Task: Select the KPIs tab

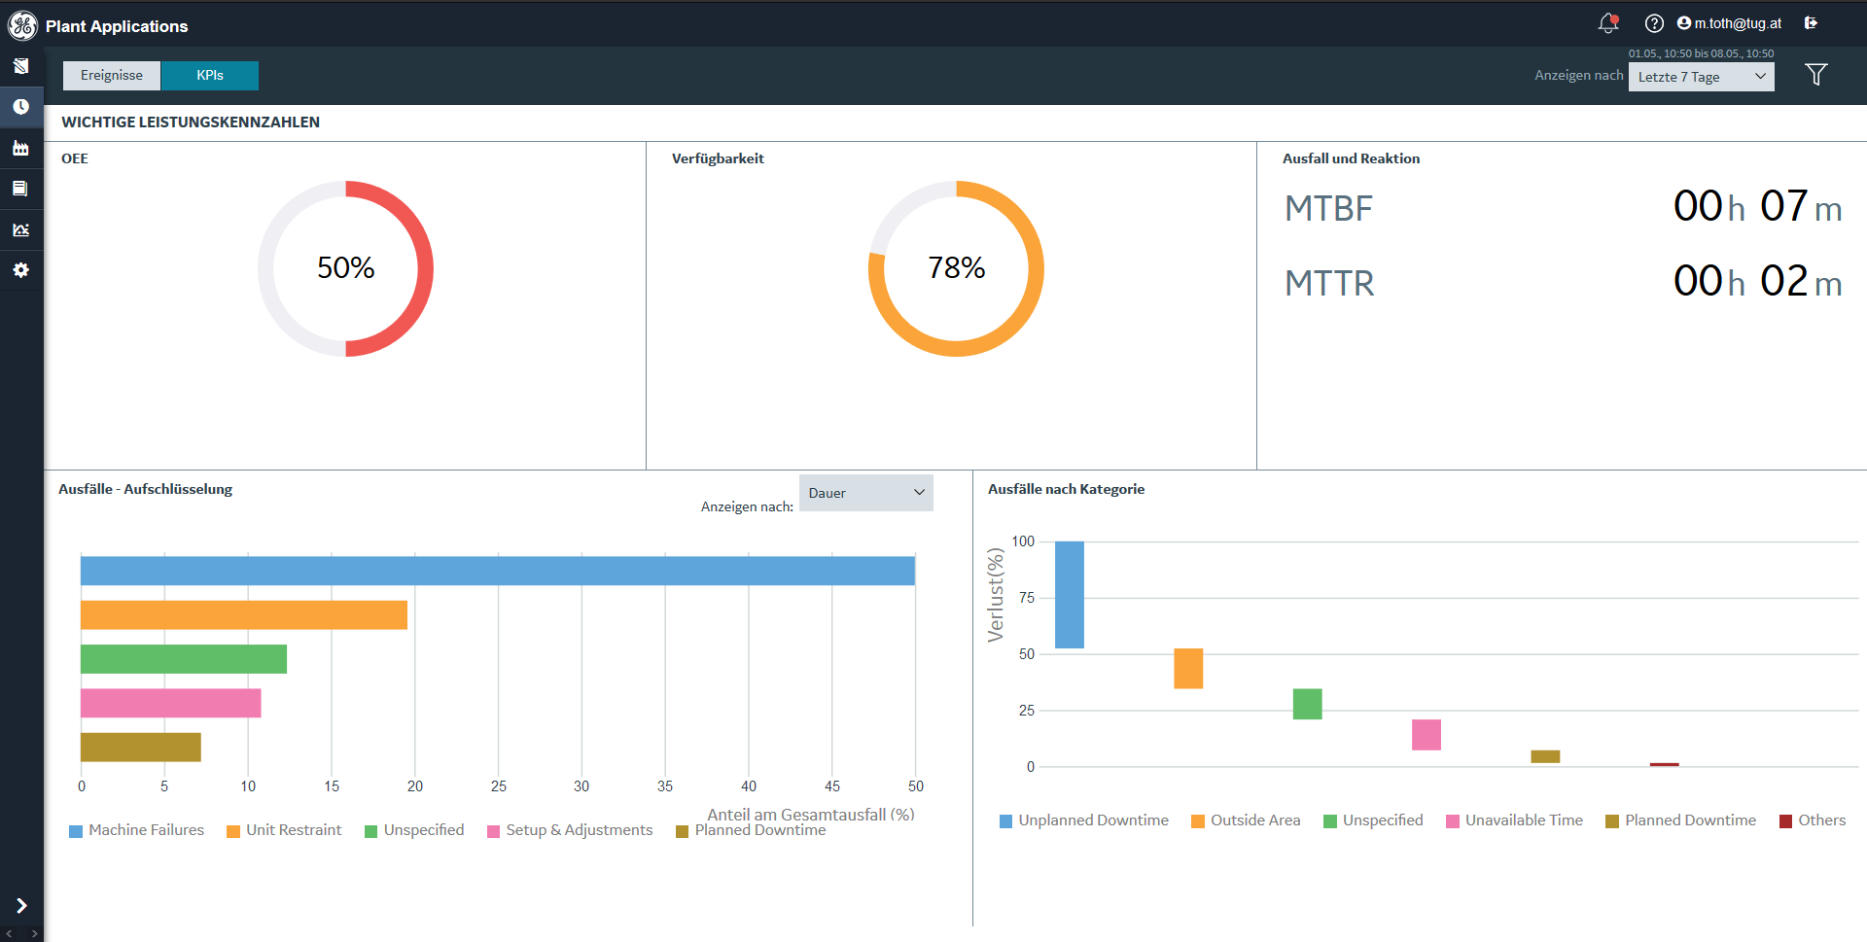Action: (210, 76)
